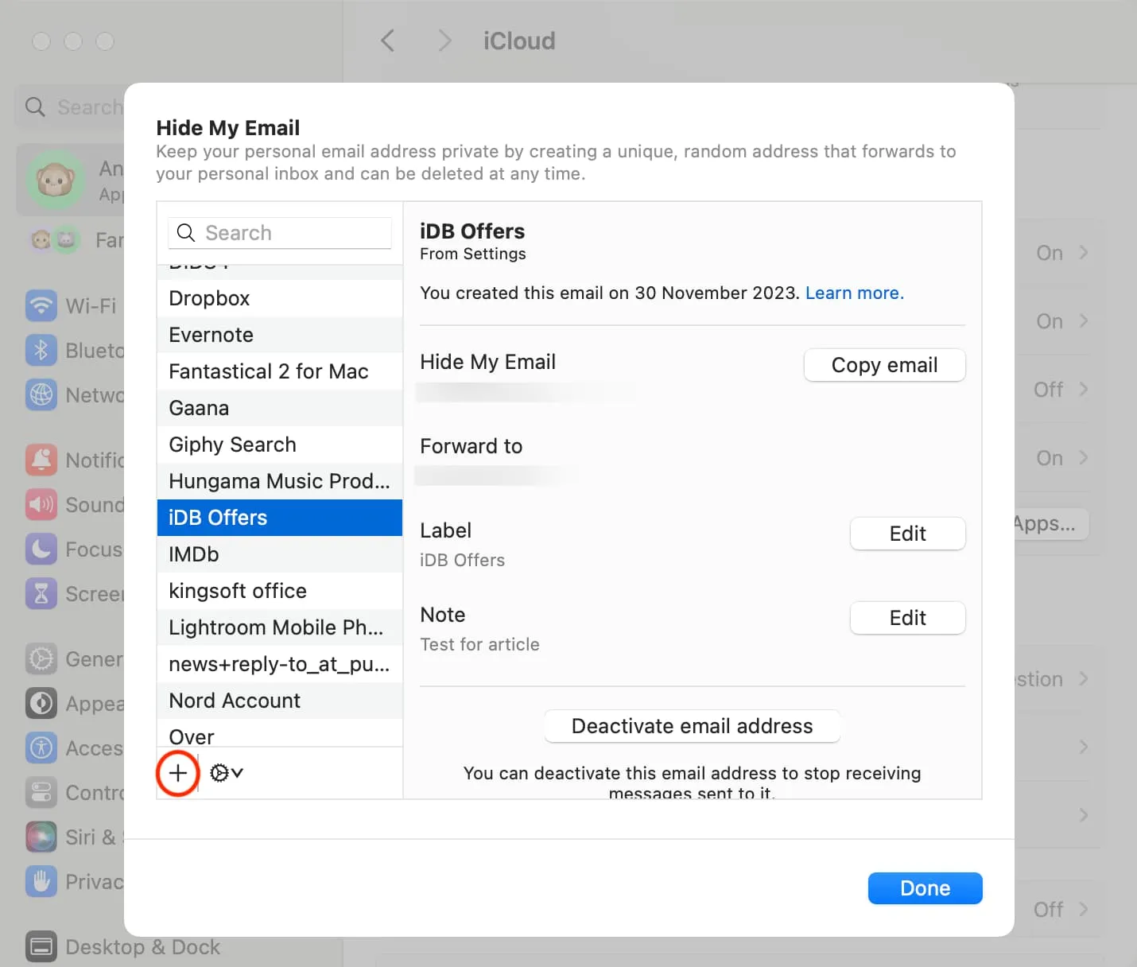Viewport: 1137px width, 967px height.
Task: Click the Apple ID monkey avatar
Action: tap(55, 181)
